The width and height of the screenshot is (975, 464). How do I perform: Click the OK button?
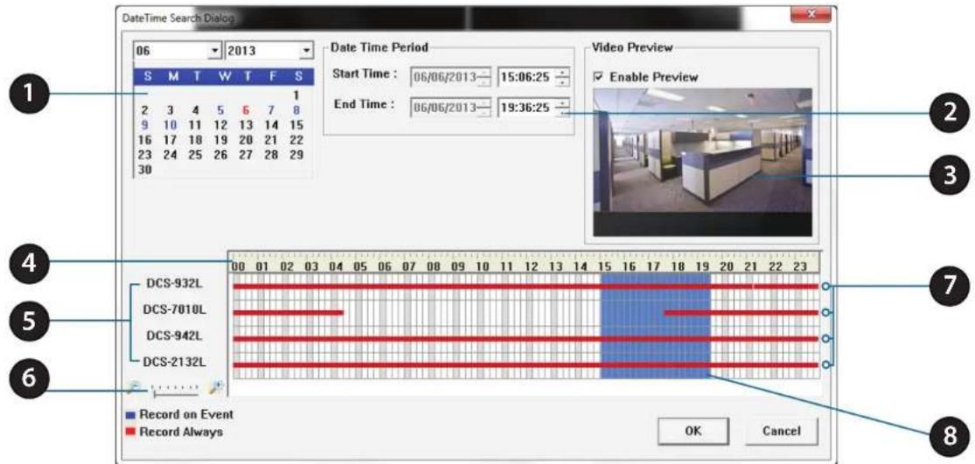pyautogui.click(x=693, y=430)
